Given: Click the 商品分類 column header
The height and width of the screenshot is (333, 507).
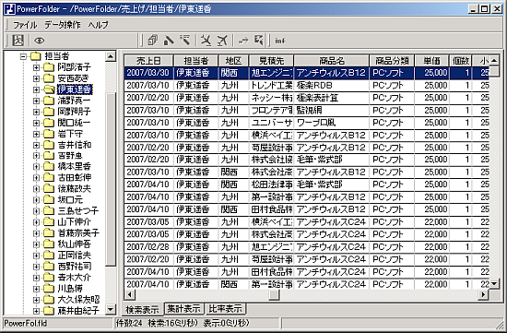Looking at the screenshot, I should [x=392, y=61].
